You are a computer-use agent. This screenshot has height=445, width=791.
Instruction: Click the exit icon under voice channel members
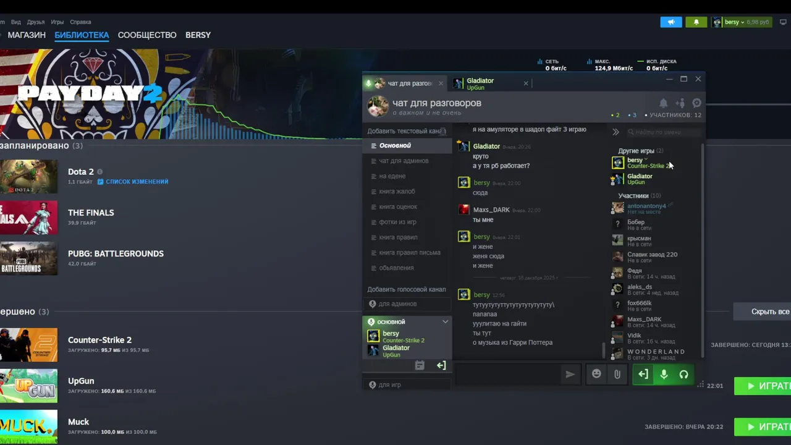441,365
